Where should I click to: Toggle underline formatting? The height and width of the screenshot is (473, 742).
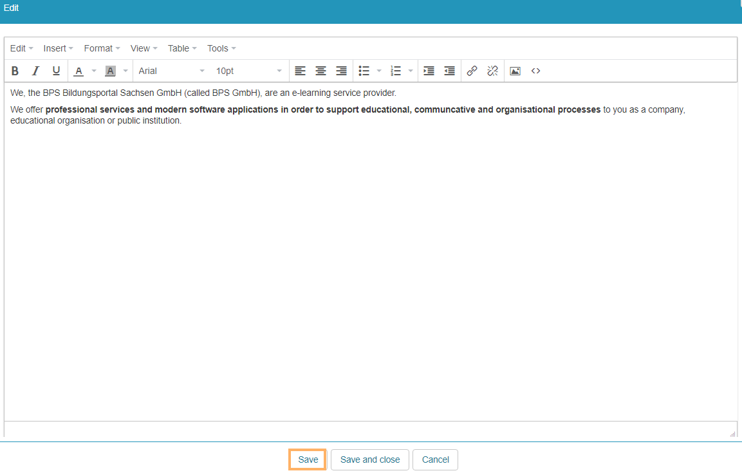(x=56, y=71)
